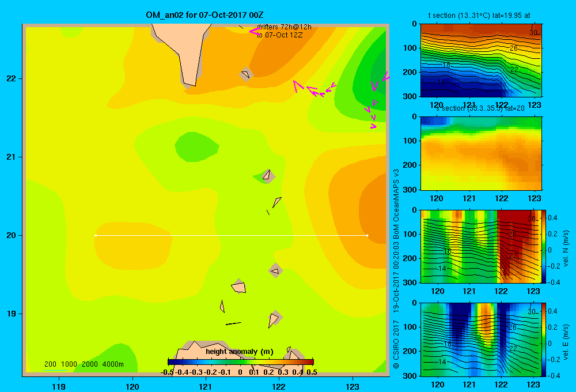Open the eastward velocity section plot

point(481,340)
